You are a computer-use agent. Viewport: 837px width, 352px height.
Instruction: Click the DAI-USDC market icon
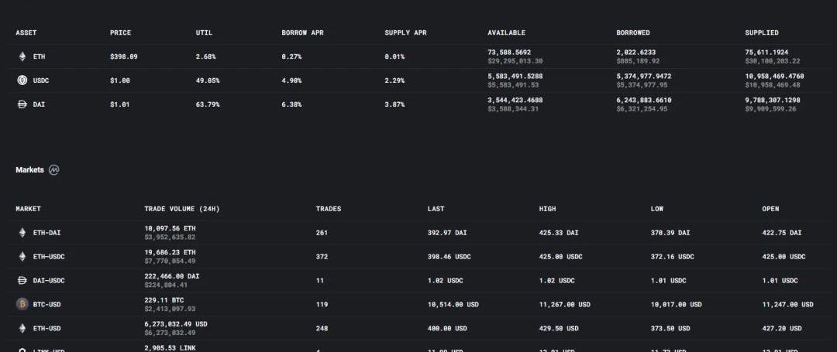[22, 280]
